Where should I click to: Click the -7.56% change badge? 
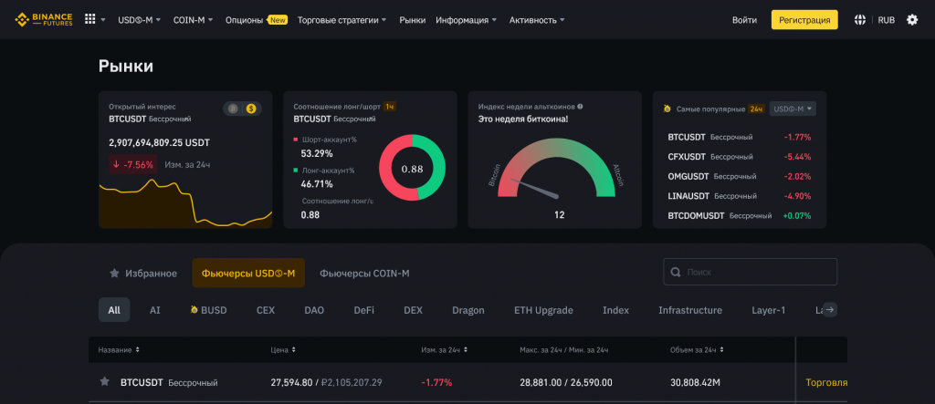(x=132, y=164)
